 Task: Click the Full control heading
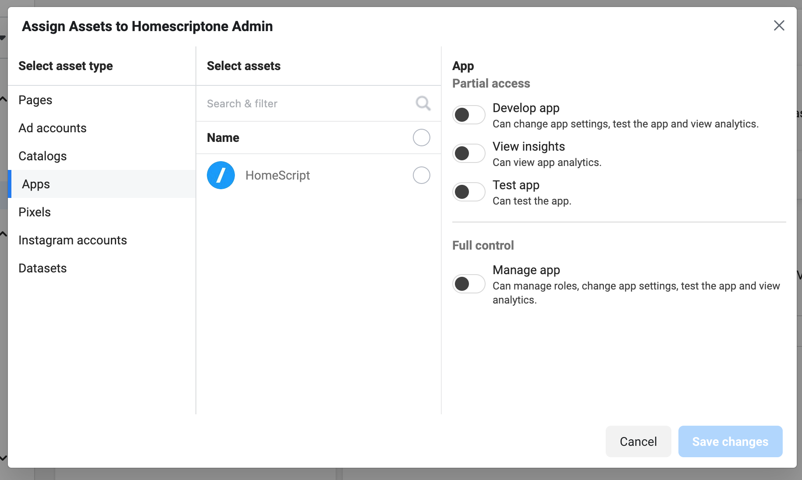(483, 245)
